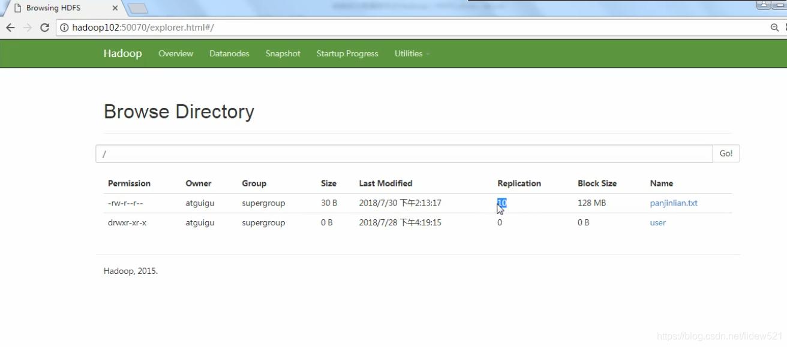Open a new tab with the new-tab button
The width and height of the screenshot is (787, 347).
click(137, 8)
